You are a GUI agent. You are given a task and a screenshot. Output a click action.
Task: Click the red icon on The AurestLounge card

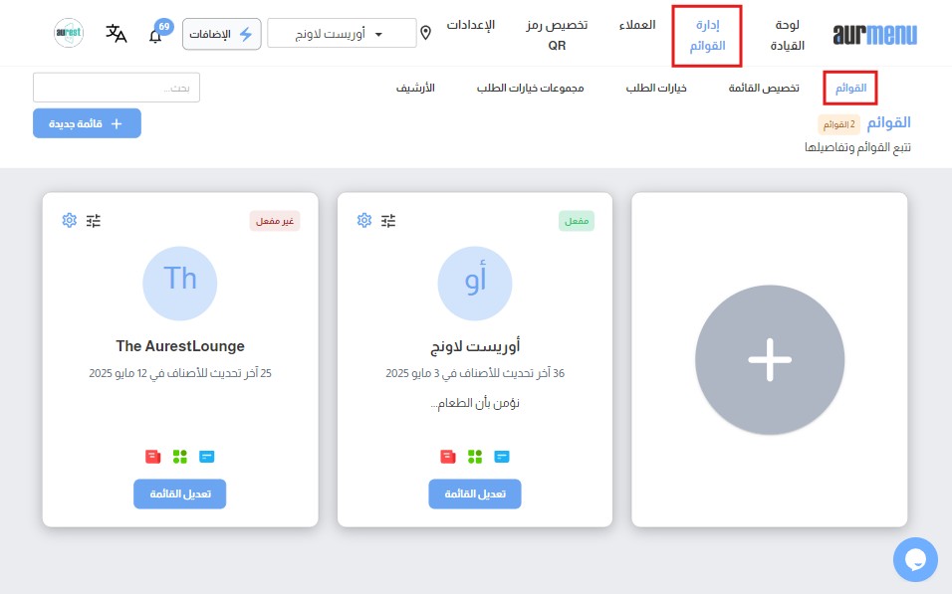(x=152, y=456)
